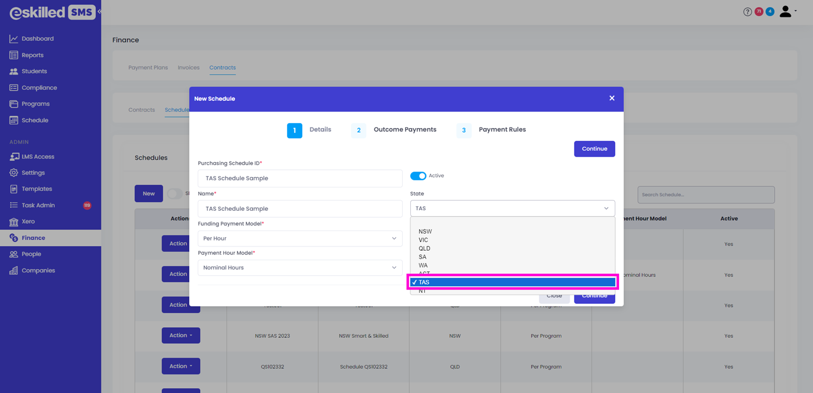Click the NSW Smart & Skilled cell

coord(363,336)
